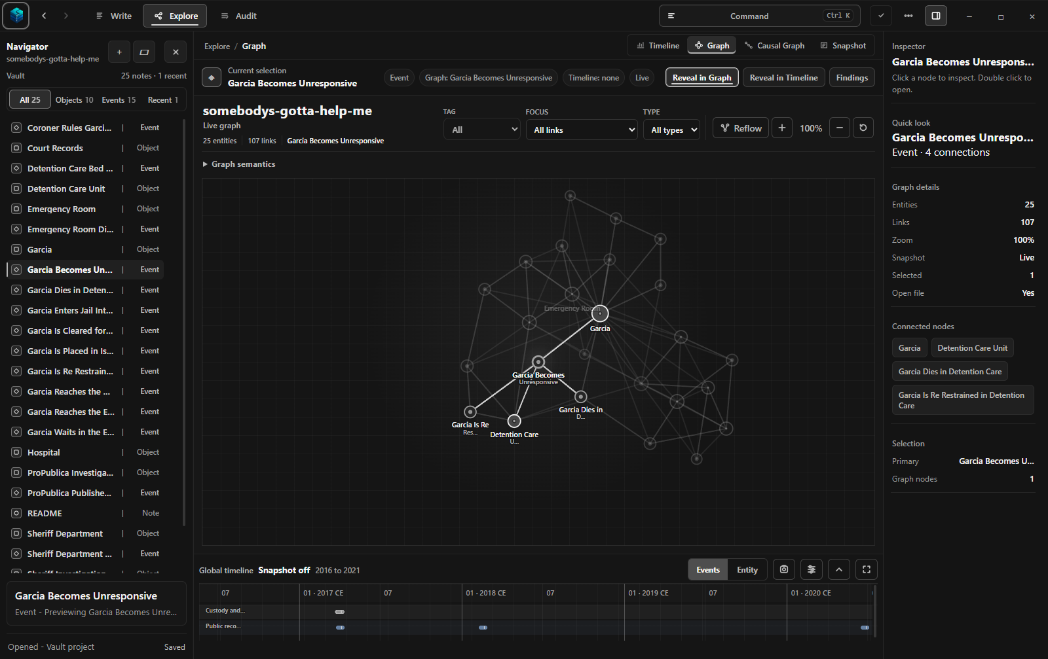Screen dimensions: 1048x659
Task: Collapse the global timeline chevron
Action: (839, 570)
